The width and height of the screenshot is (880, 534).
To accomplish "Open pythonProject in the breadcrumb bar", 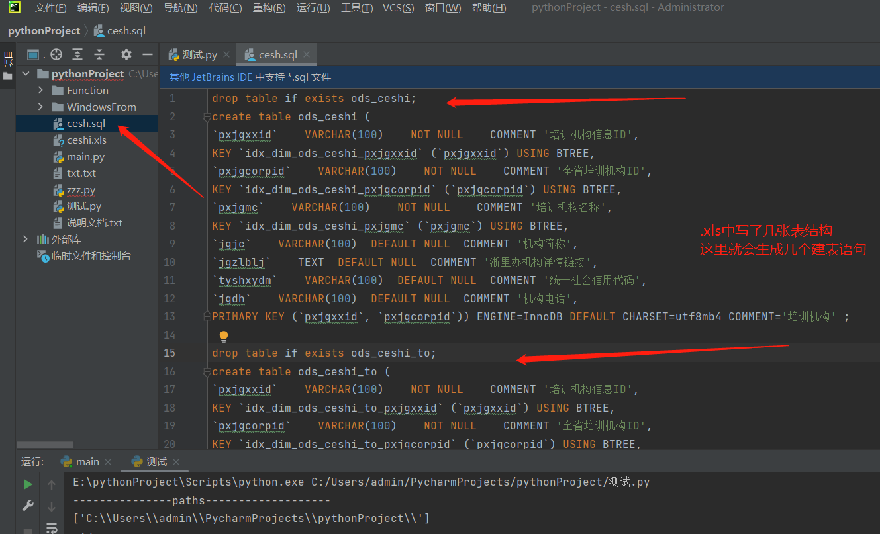I will click(x=44, y=30).
